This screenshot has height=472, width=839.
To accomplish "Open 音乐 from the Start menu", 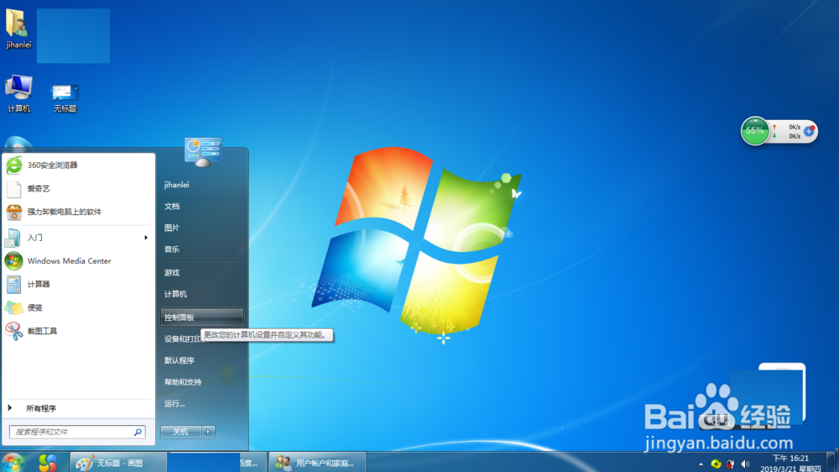I will (x=201, y=249).
